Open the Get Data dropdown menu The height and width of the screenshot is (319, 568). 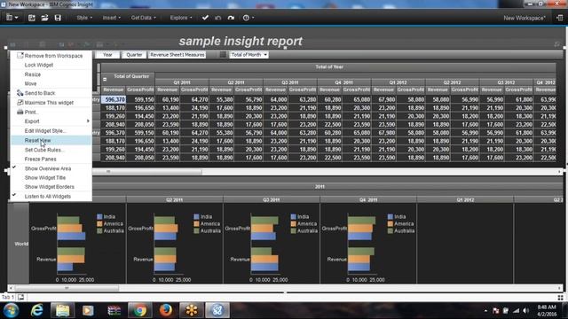click(144, 18)
